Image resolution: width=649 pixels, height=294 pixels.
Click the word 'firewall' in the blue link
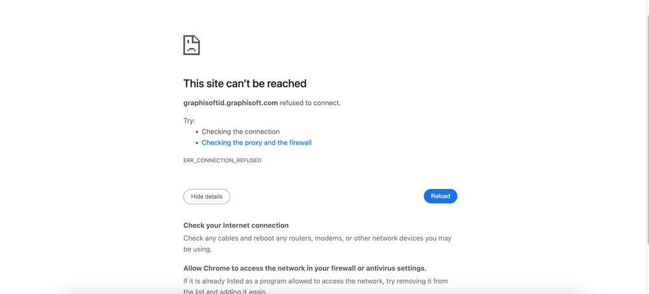pyautogui.click(x=298, y=143)
